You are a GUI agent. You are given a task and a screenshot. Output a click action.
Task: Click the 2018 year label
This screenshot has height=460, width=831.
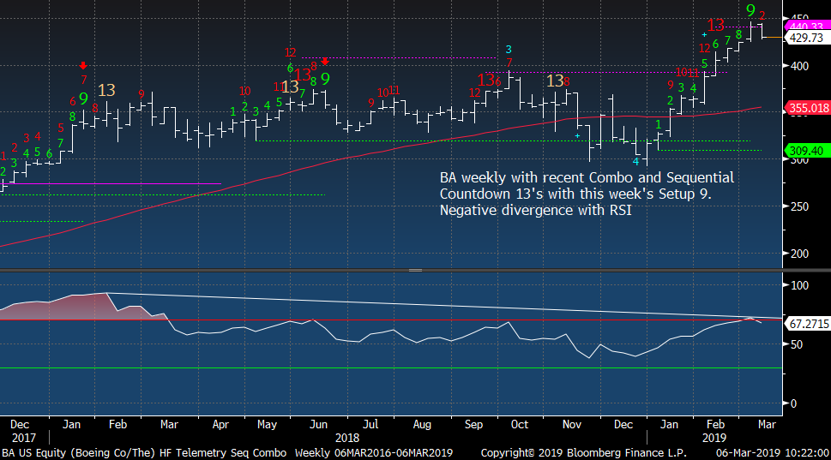coord(347,439)
